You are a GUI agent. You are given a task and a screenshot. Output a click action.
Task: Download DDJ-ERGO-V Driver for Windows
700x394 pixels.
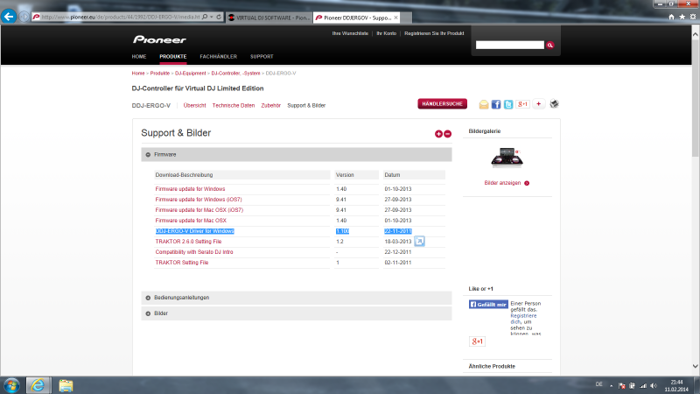(x=194, y=231)
